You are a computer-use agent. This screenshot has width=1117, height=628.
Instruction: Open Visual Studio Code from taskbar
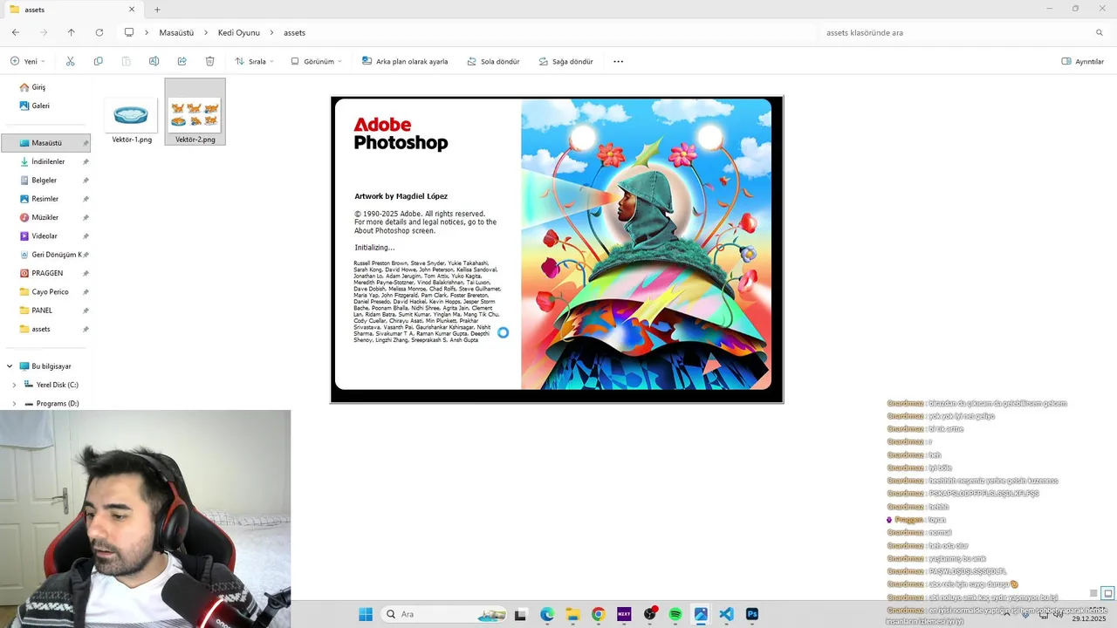click(x=726, y=614)
